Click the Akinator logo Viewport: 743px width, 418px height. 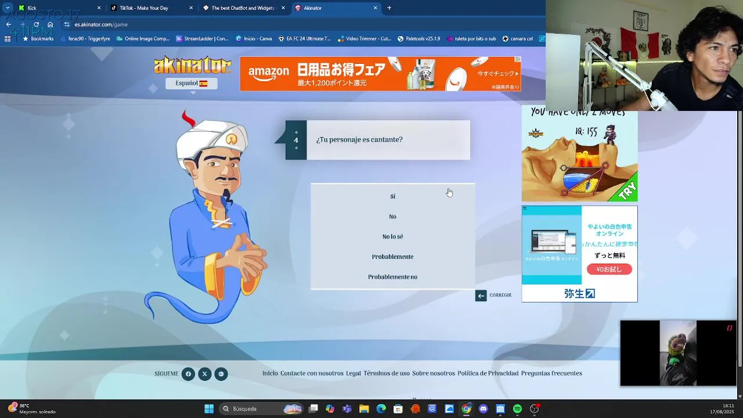tap(192, 65)
